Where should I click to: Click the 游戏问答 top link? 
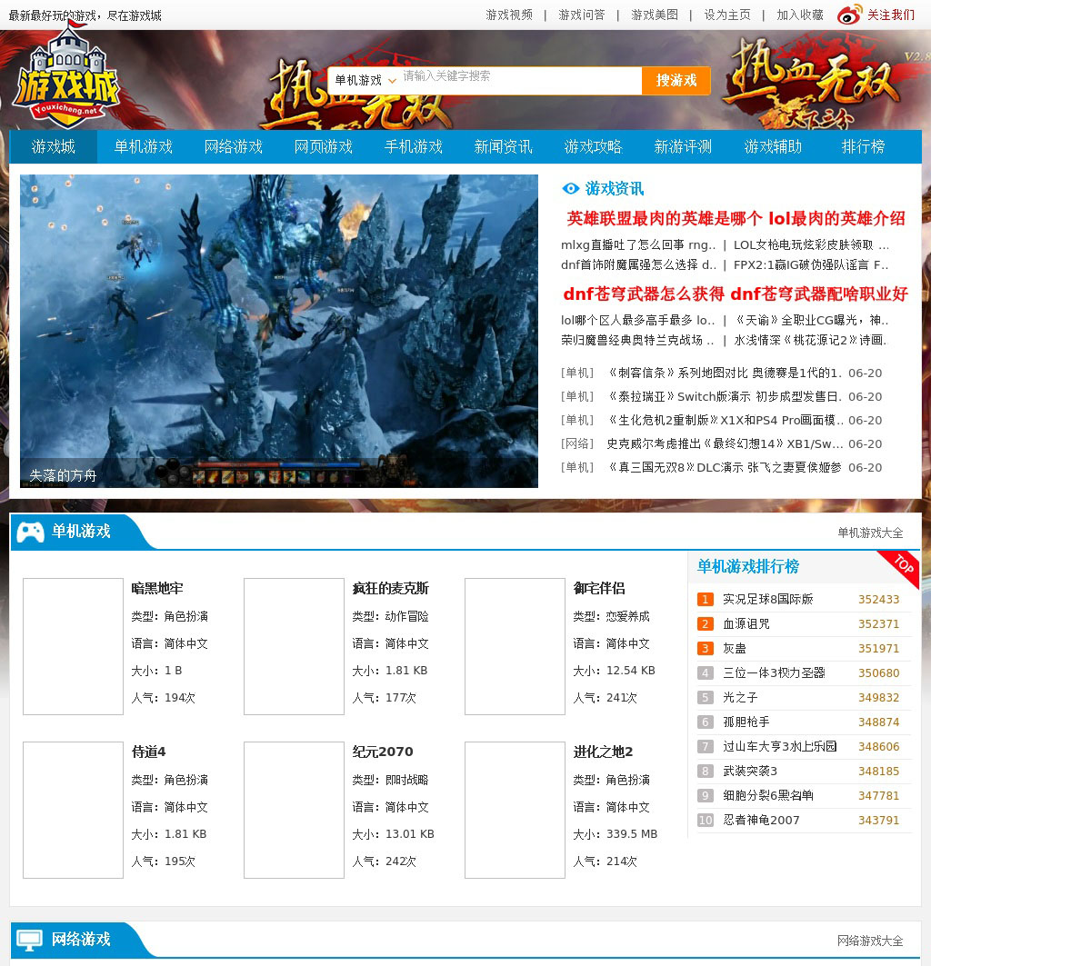click(582, 15)
